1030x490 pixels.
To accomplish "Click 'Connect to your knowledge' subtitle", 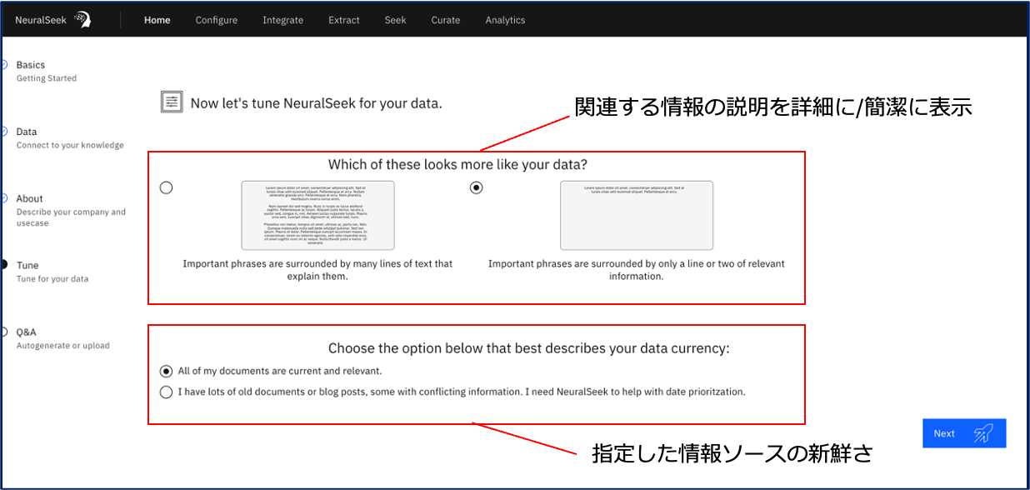I will pos(70,145).
